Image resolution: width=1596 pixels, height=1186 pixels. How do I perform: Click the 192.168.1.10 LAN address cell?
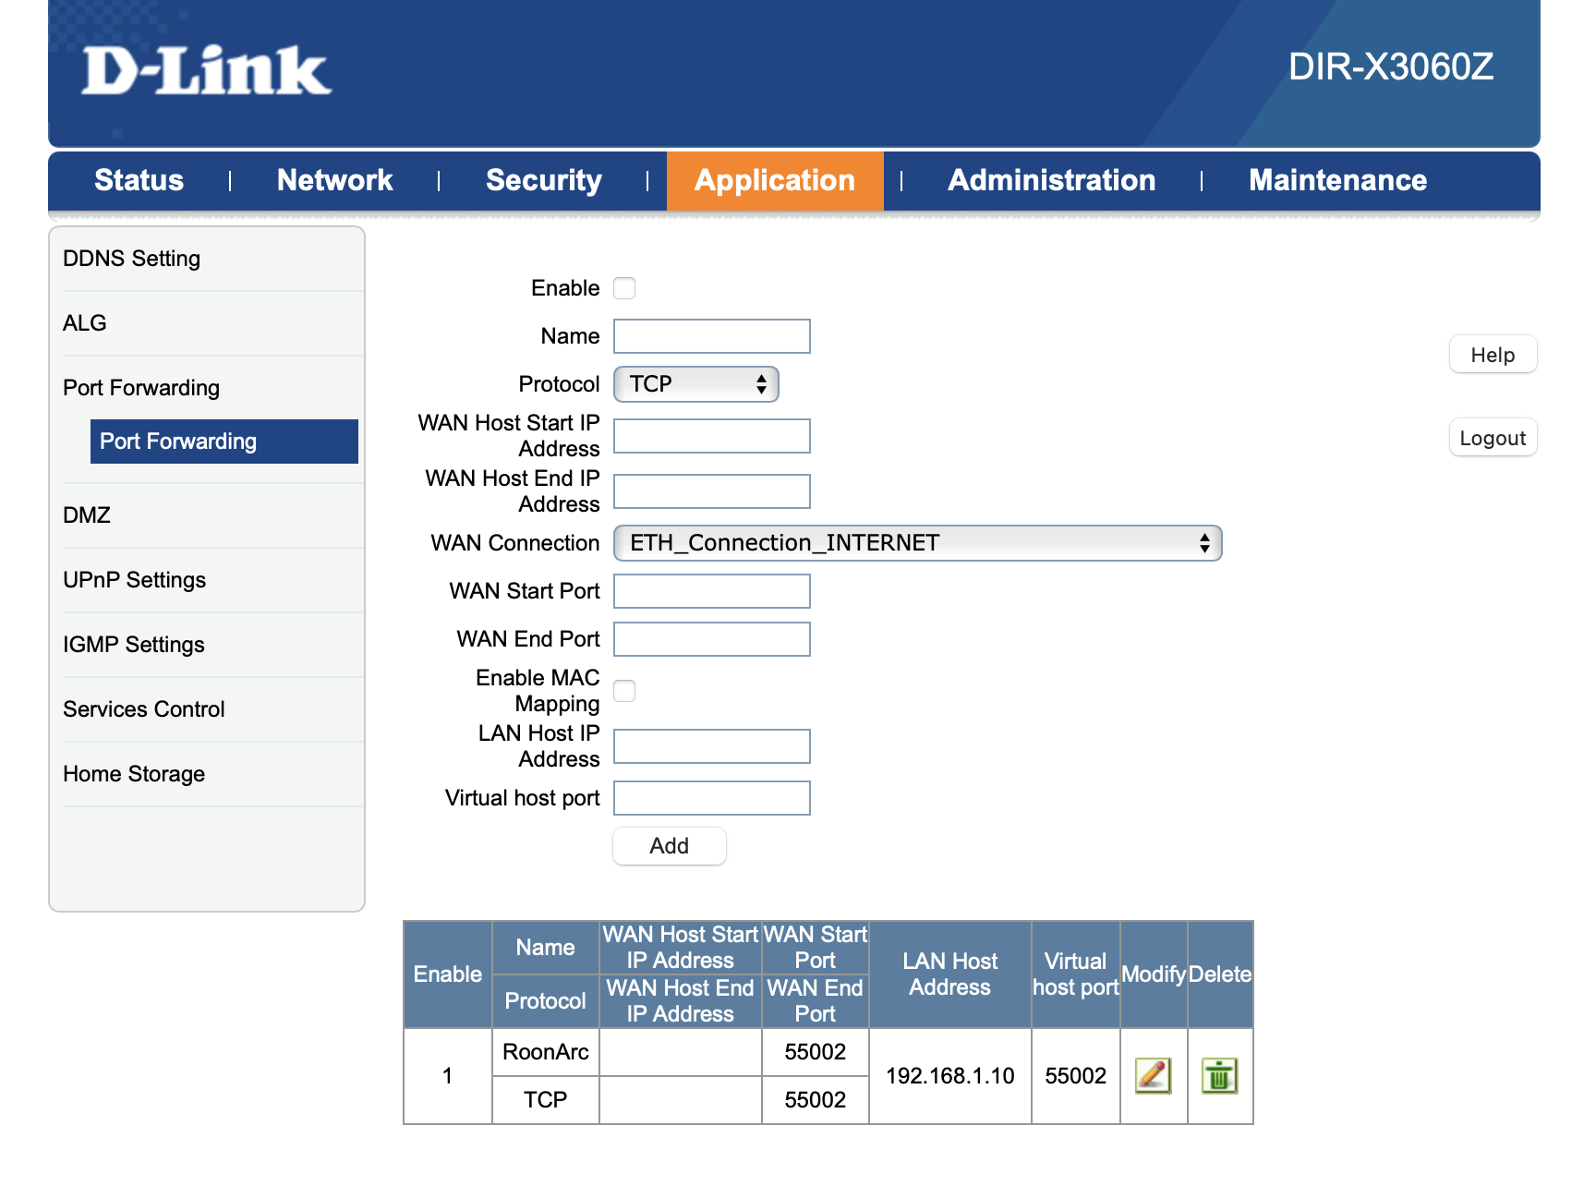[x=950, y=1076]
